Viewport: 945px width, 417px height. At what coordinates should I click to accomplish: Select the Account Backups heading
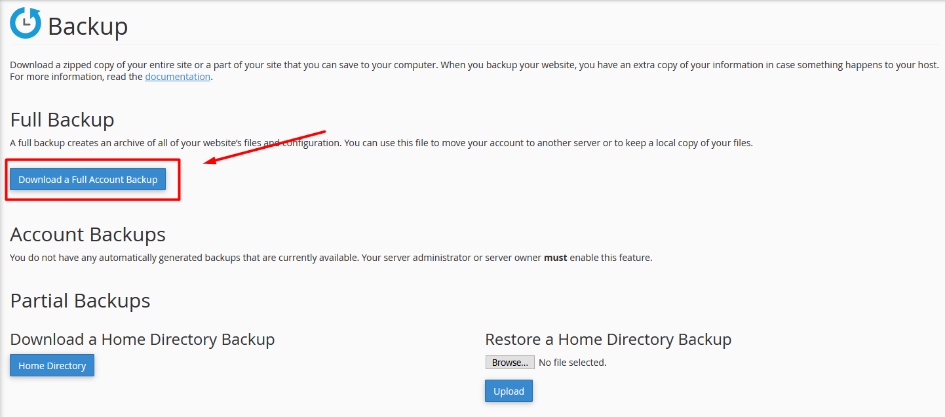tap(88, 235)
